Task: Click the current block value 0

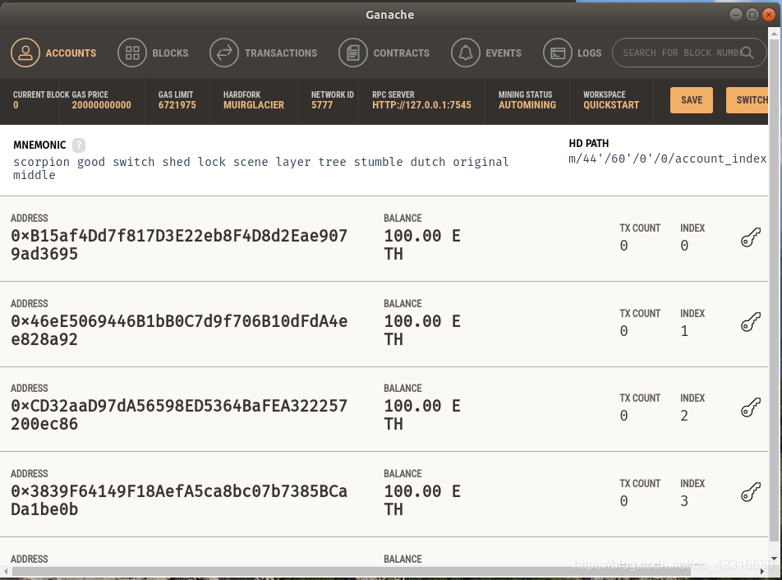Action: [16, 105]
